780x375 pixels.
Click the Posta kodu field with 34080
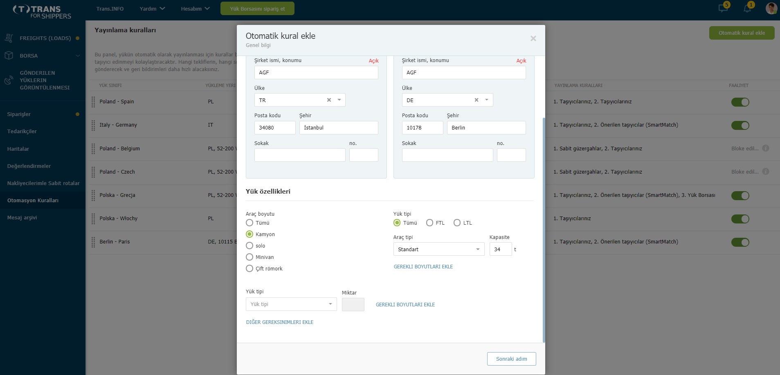point(275,127)
